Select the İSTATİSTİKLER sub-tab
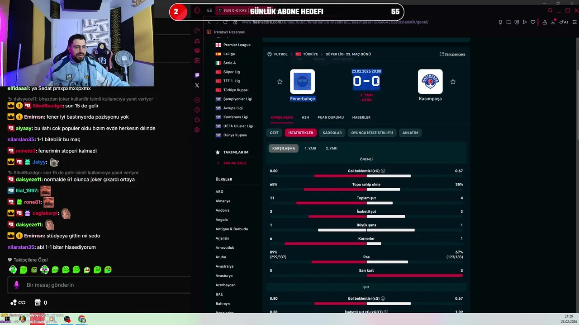 point(301,133)
